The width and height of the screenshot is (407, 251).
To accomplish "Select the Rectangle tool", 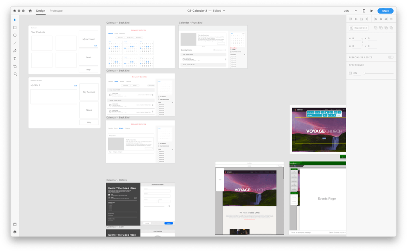I will [15, 28].
